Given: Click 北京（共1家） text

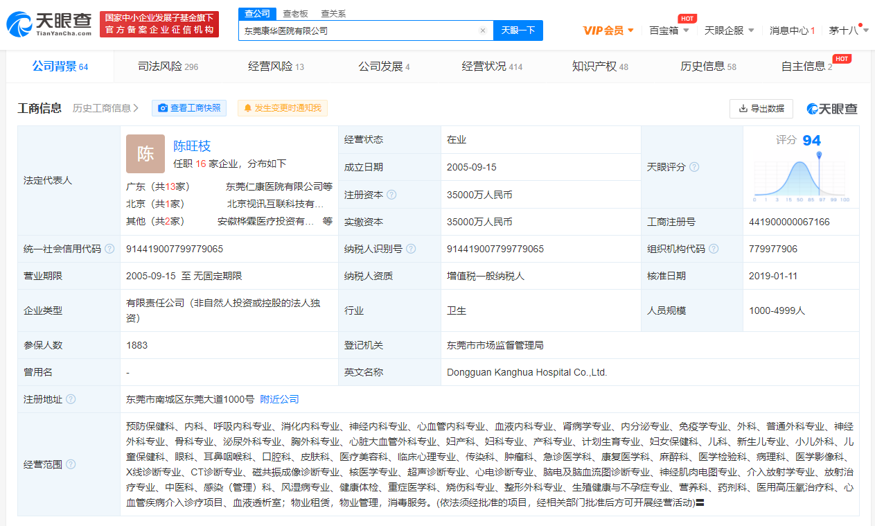Looking at the screenshot, I should coord(155,204).
